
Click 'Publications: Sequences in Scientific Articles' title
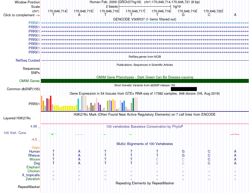click(145, 65)
